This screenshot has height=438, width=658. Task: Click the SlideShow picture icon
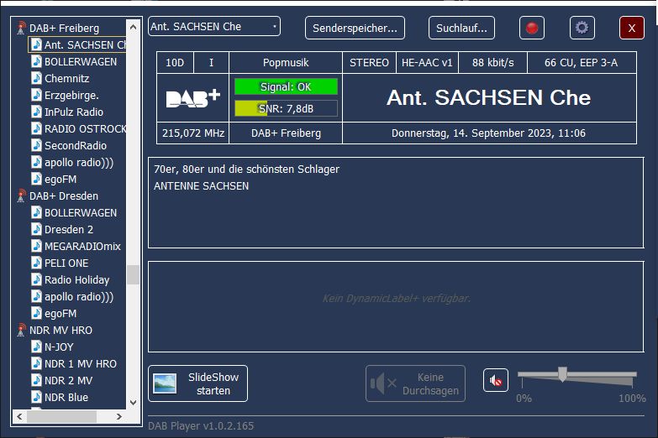[165, 383]
